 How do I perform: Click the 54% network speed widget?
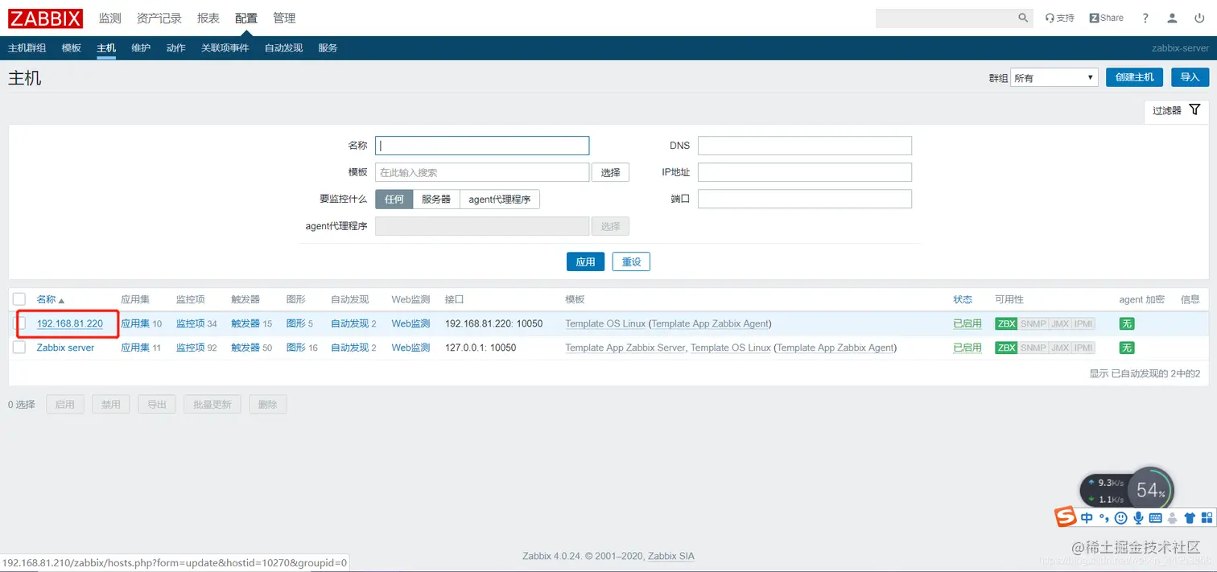click(1150, 489)
